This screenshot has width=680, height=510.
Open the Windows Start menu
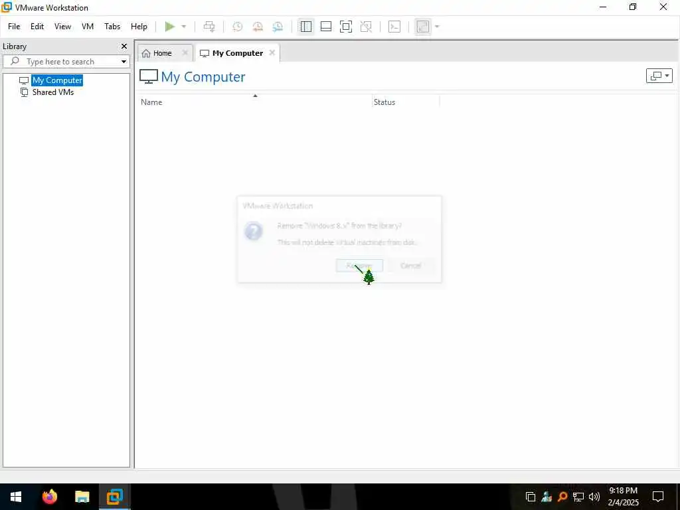[x=16, y=497]
